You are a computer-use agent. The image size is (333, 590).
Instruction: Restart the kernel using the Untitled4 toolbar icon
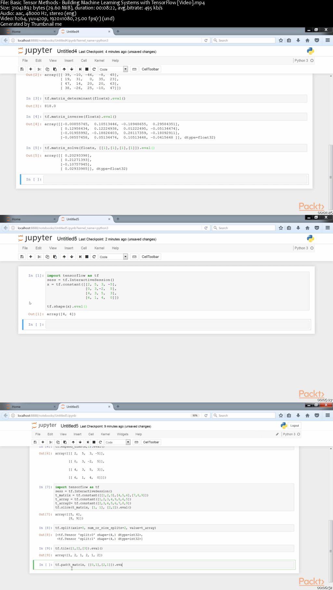[94, 69]
